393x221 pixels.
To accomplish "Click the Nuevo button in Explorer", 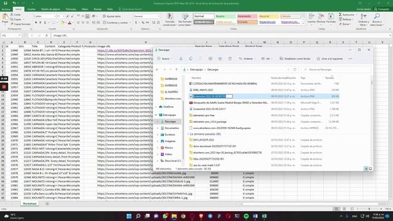I will (165, 59).
